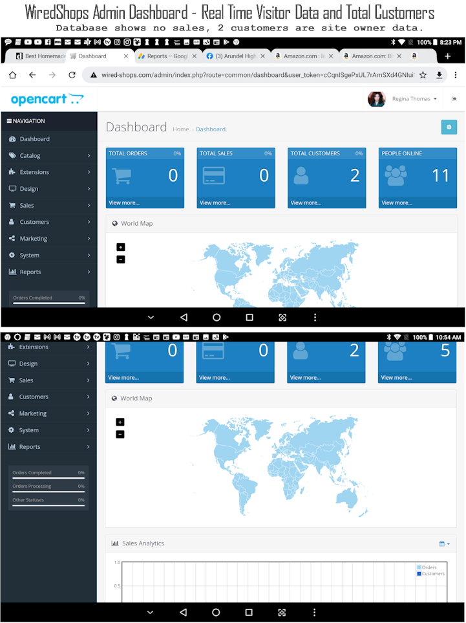Click the Home breadcrumb link

(180, 129)
